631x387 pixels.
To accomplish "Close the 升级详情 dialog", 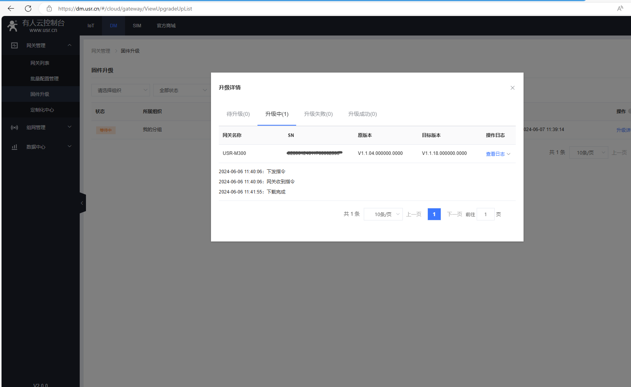I will (x=512, y=88).
